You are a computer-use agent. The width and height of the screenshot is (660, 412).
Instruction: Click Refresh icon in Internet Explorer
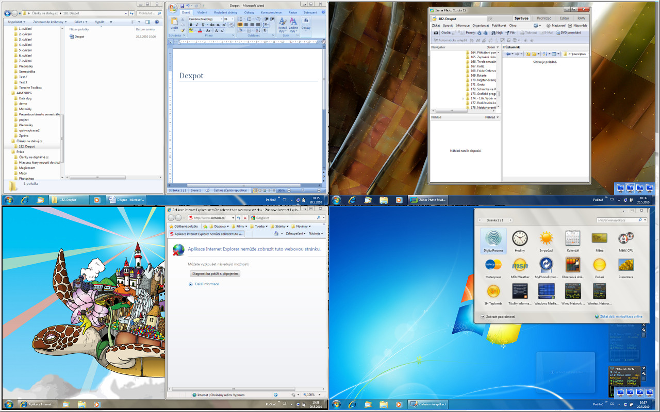(239, 218)
